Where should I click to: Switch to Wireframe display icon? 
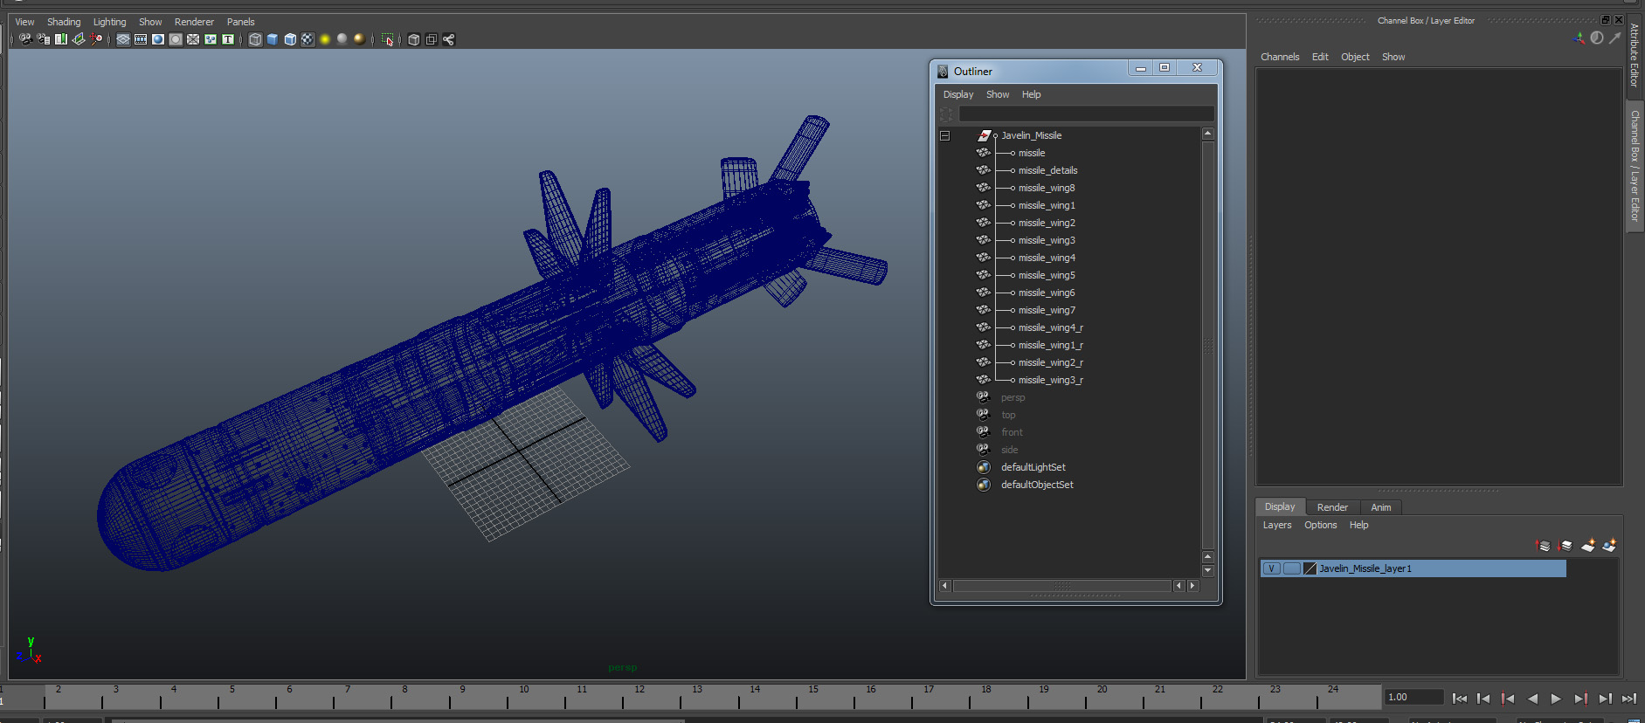[x=255, y=39]
